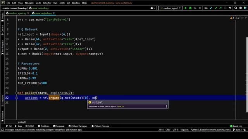
Task: Stop the running process square button
Action: tap(200, 8)
